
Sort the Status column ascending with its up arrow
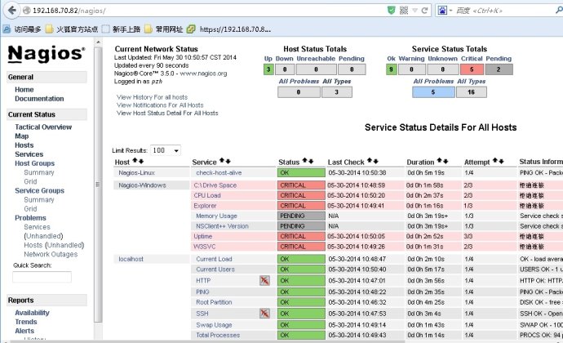[305, 161]
